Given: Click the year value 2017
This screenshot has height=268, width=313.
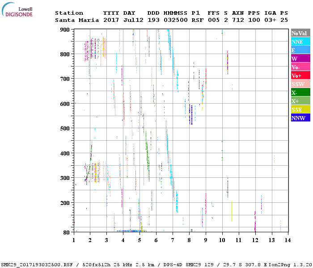Looking at the screenshot, I should pyautogui.click(x=111, y=20).
